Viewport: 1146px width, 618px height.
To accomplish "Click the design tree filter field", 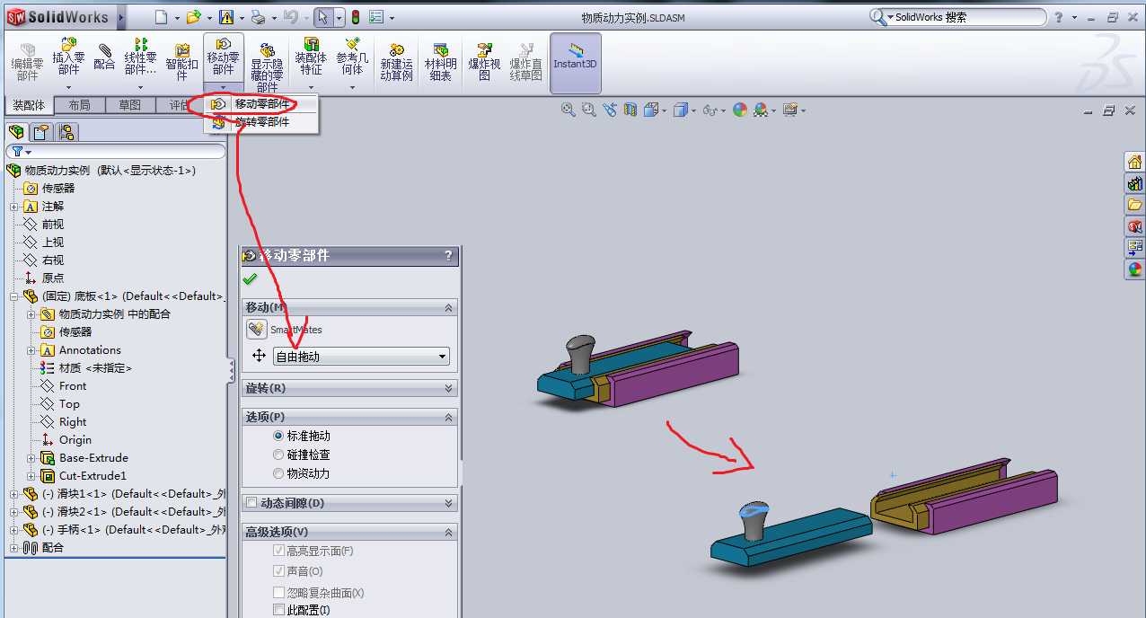I will pos(115,152).
